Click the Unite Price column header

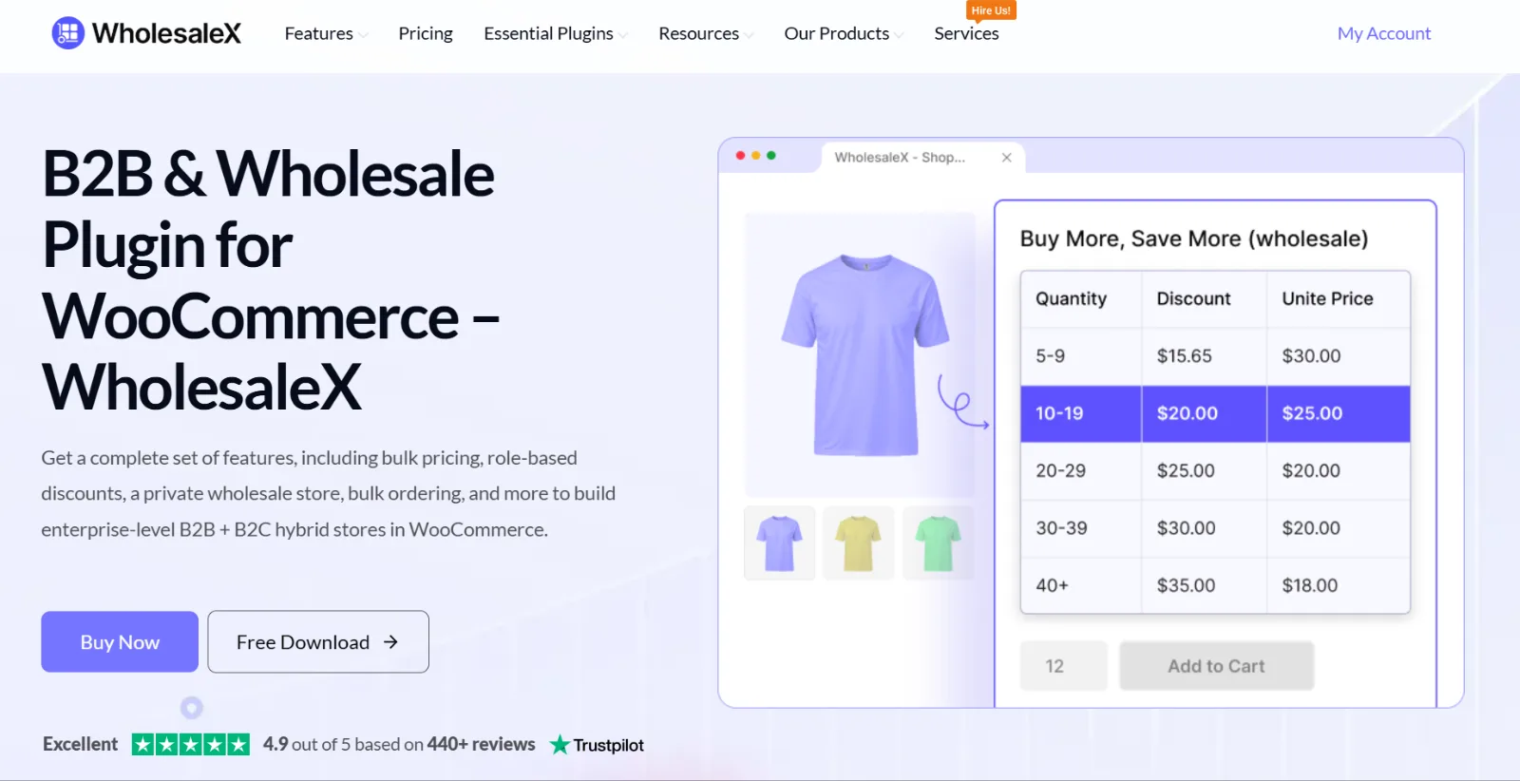(x=1339, y=299)
